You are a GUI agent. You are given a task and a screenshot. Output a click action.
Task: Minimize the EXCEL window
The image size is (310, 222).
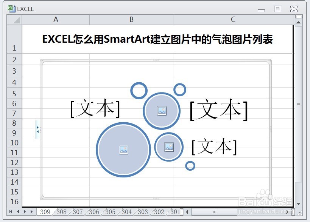[261, 11]
